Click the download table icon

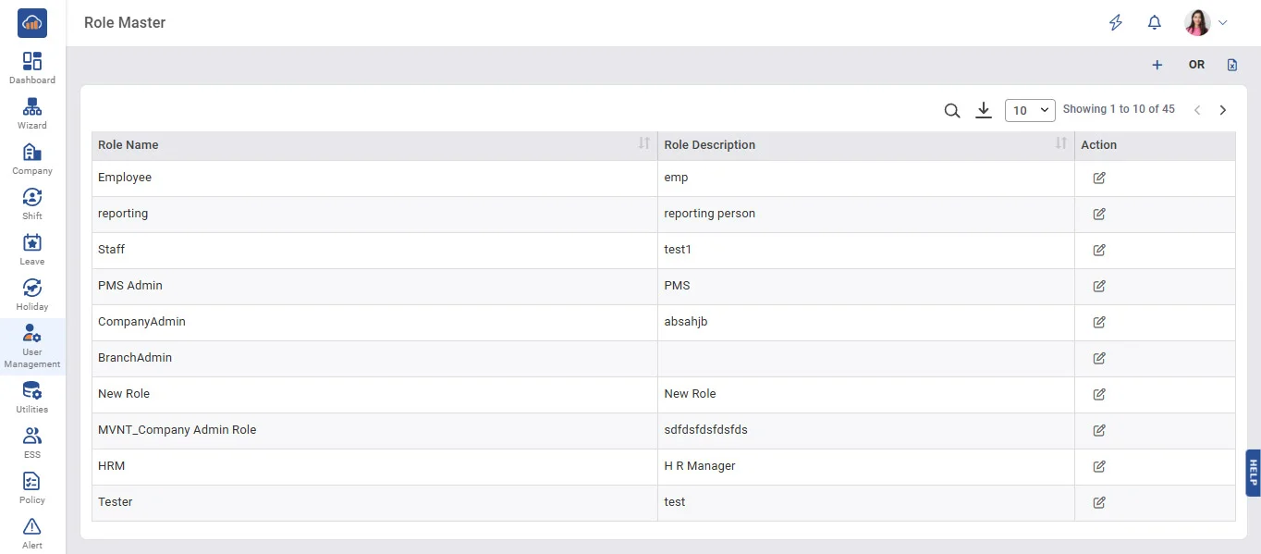(984, 110)
